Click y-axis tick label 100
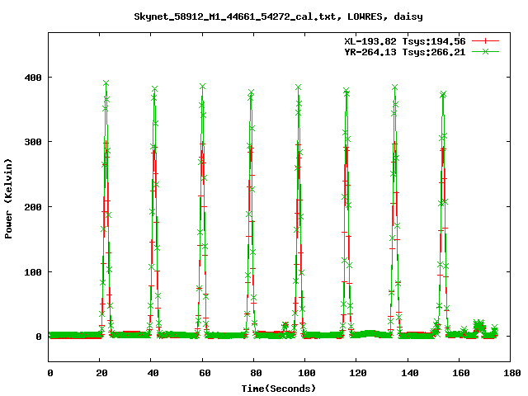Image resolution: width=528 pixels, height=396 pixels. click(x=33, y=271)
